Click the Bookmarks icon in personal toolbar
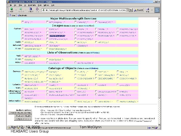 pyautogui.click(x=20, y=15)
